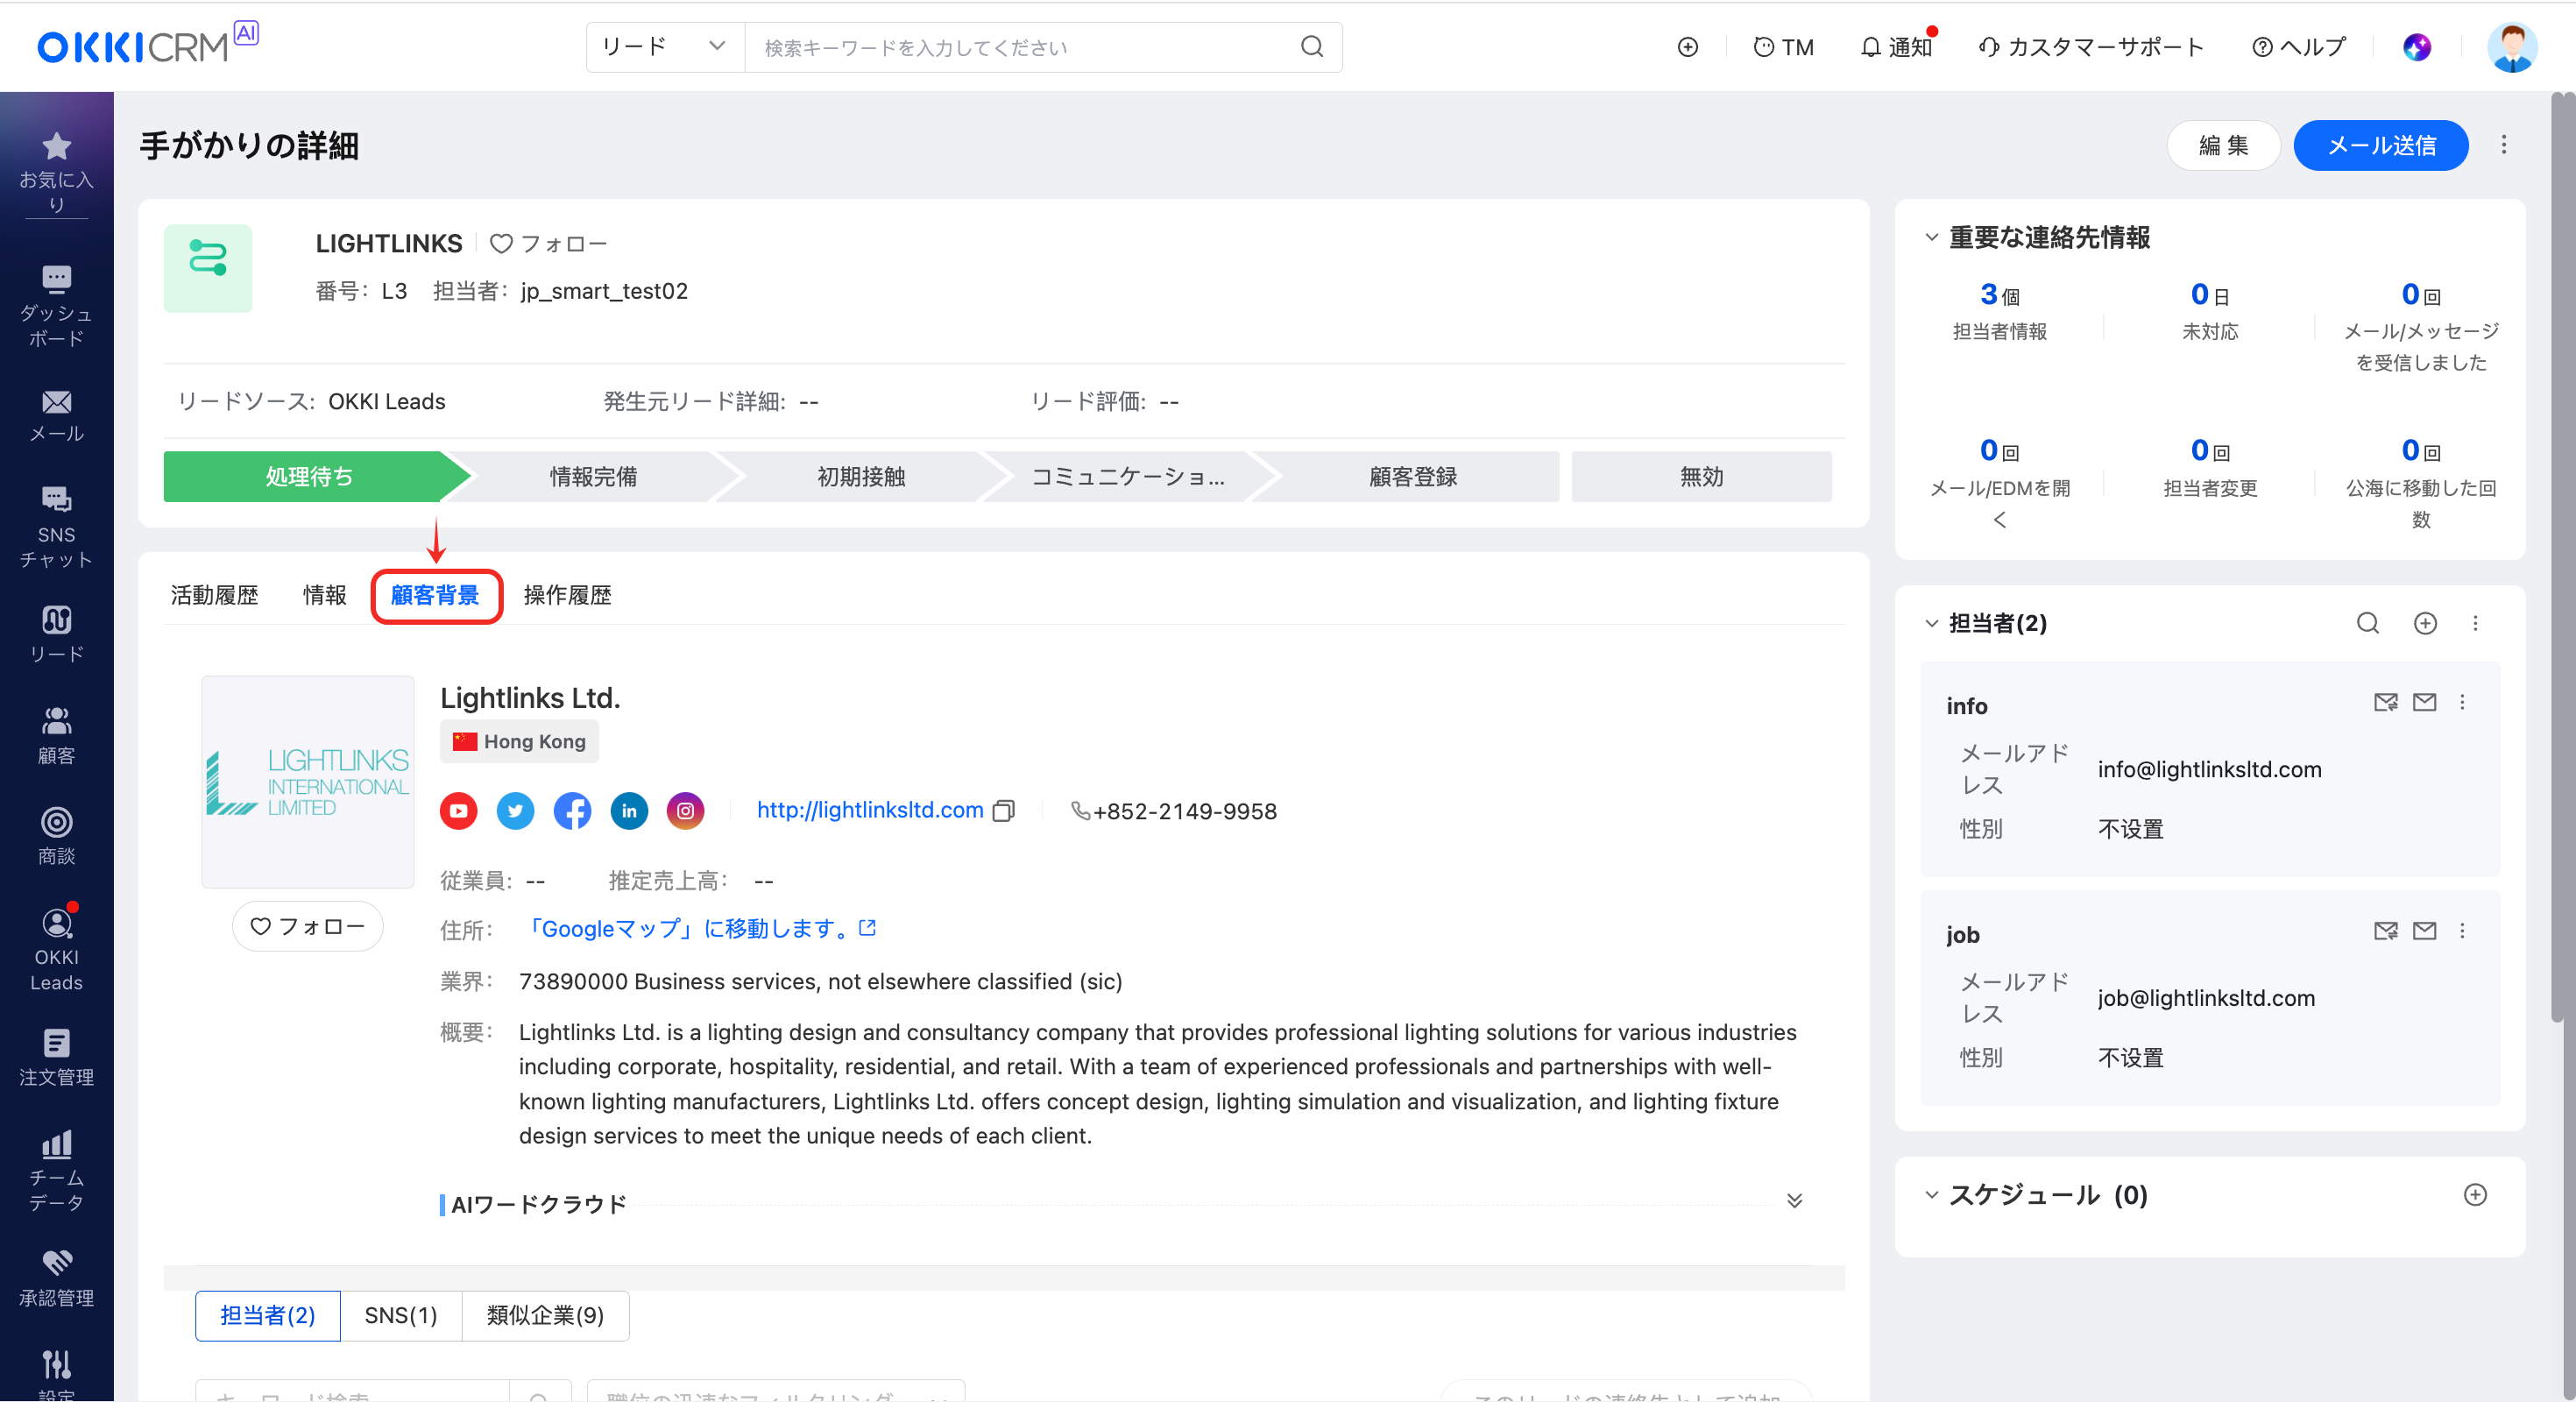2576x1402 pixels.
Task: Open 通知 notifications bell
Action: (1896, 47)
